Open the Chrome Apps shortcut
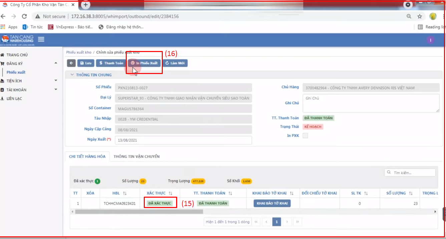Screen dimensions: 446x239 click(9, 27)
